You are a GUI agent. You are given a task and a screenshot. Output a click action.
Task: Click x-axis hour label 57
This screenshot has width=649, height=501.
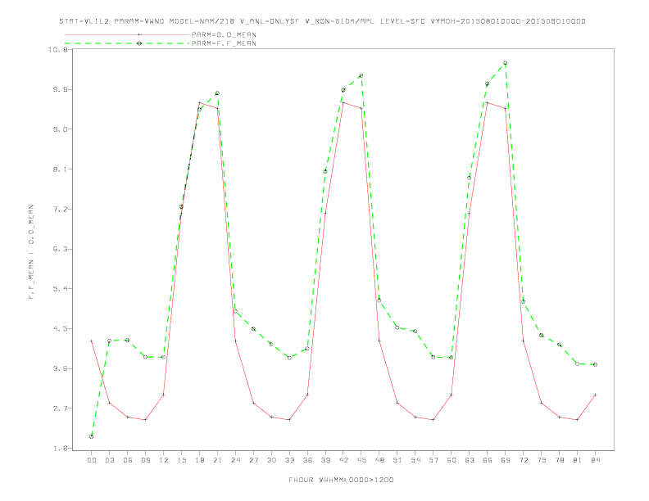pos(433,460)
